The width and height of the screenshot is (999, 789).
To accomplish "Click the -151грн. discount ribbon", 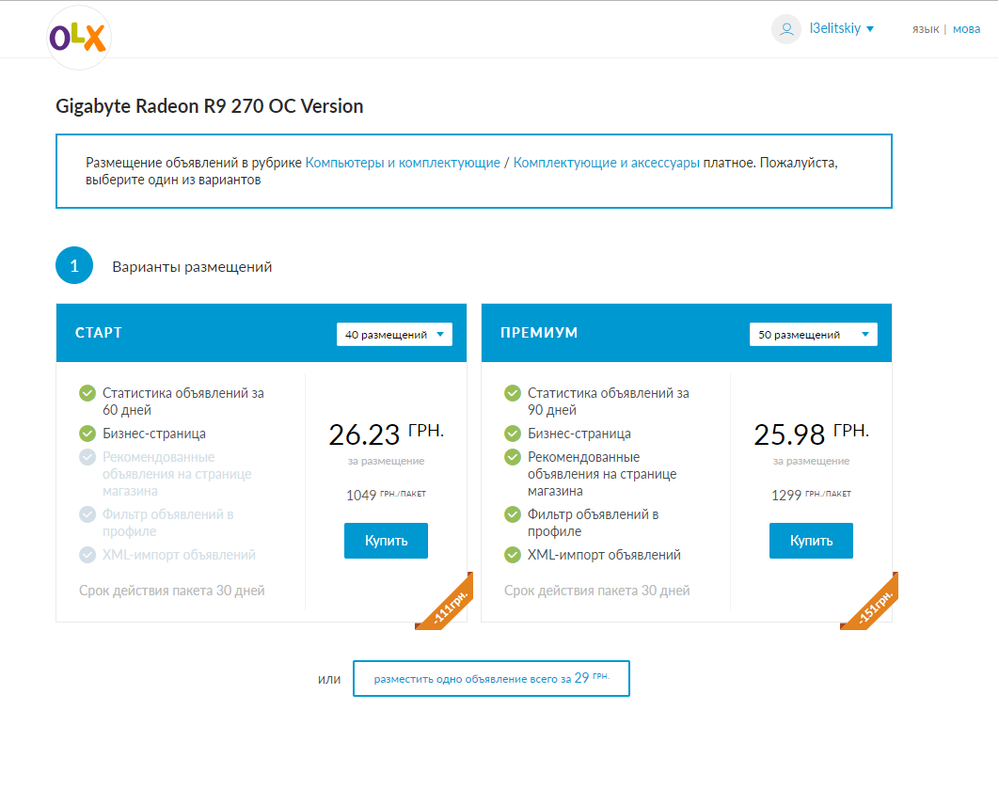I will (x=875, y=607).
